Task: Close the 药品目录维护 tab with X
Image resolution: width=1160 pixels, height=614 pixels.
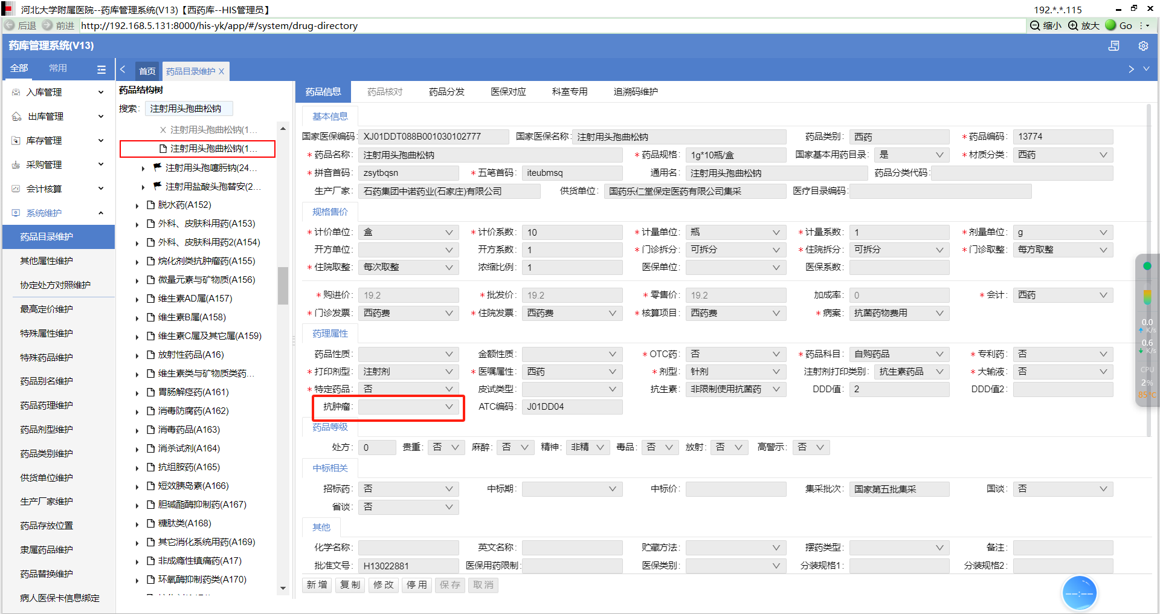Action: [x=222, y=71]
